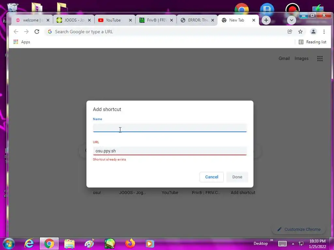Launch Internet Explorer from taskbar
Image resolution: width=334 pixels, height=250 pixels.
click(29, 243)
